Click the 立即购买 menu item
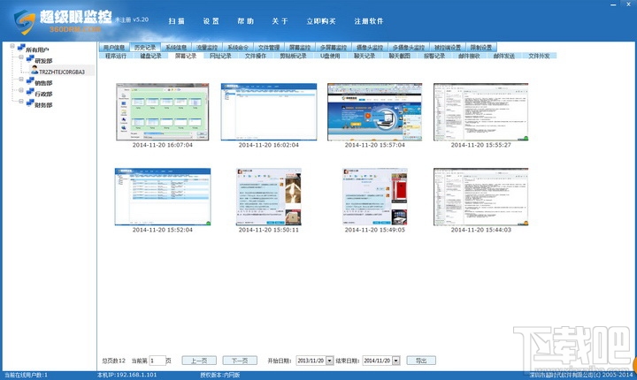This screenshot has width=637, height=380. tap(321, 21)
